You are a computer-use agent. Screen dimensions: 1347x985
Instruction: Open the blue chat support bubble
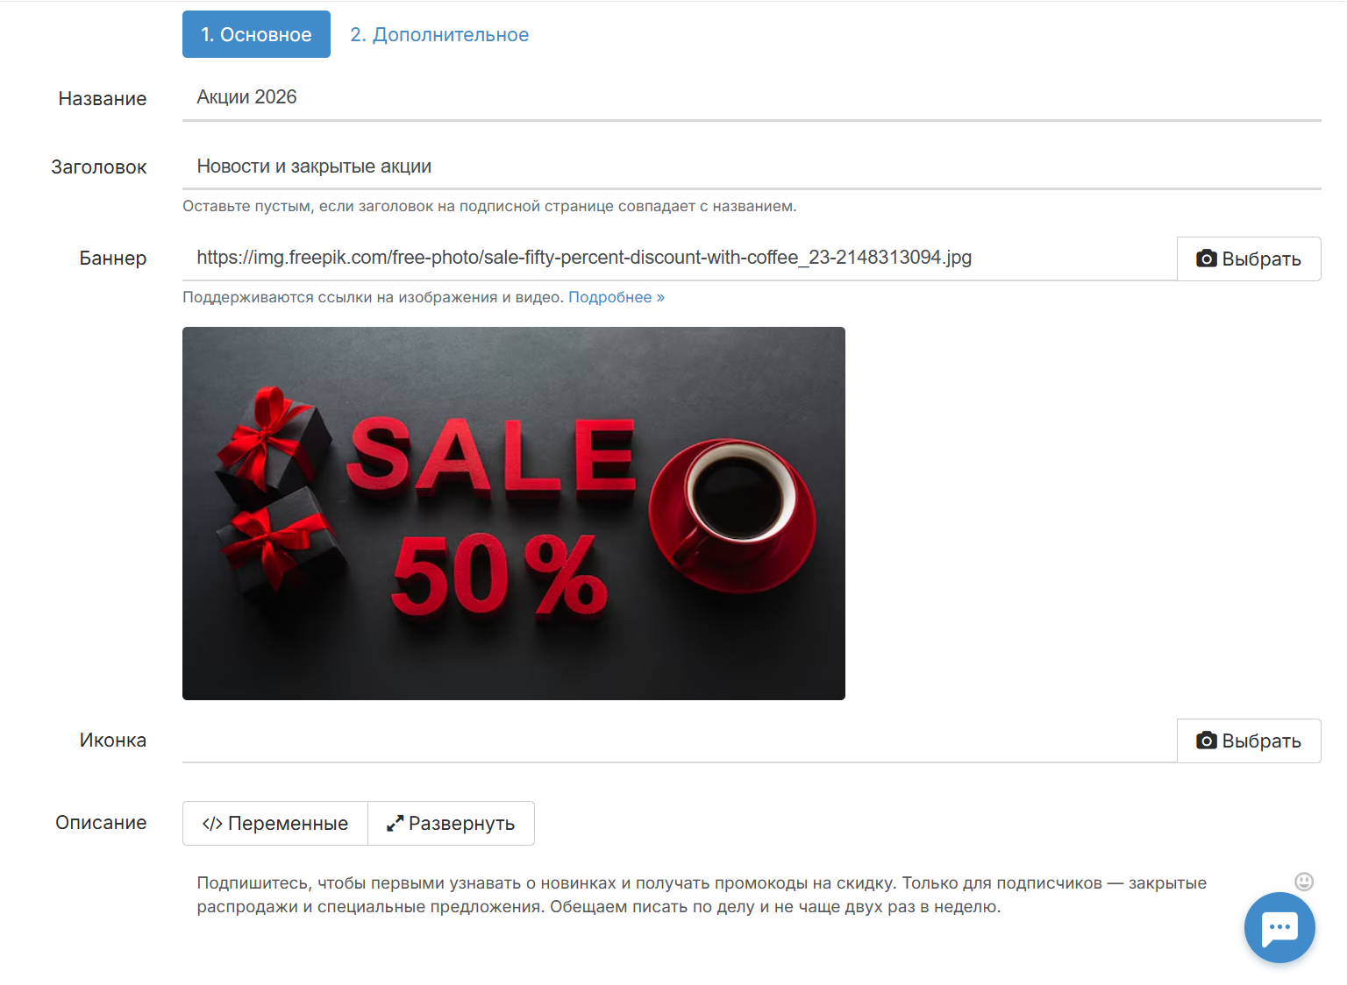click(1279, 927)
